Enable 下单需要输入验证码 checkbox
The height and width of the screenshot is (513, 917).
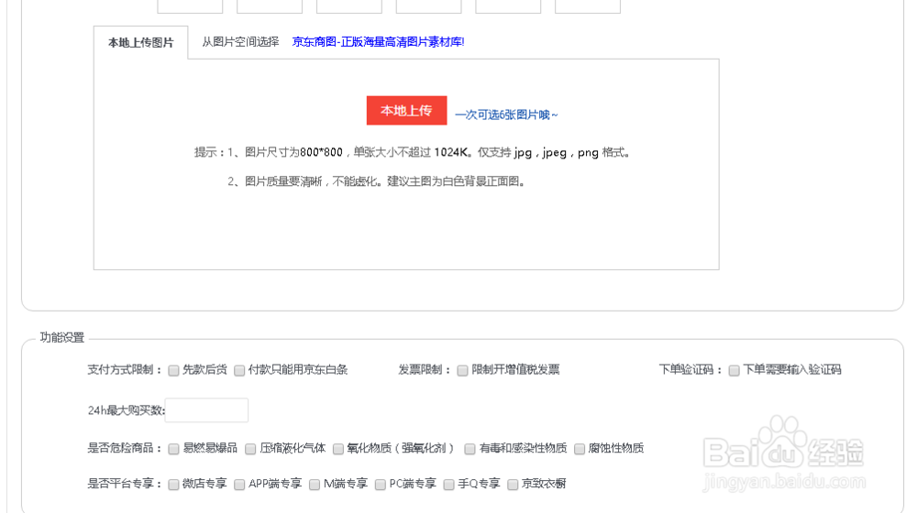tap(734, 370)
